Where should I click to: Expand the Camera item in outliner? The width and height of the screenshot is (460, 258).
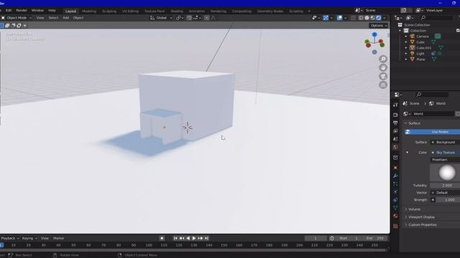tap(406, 37)
